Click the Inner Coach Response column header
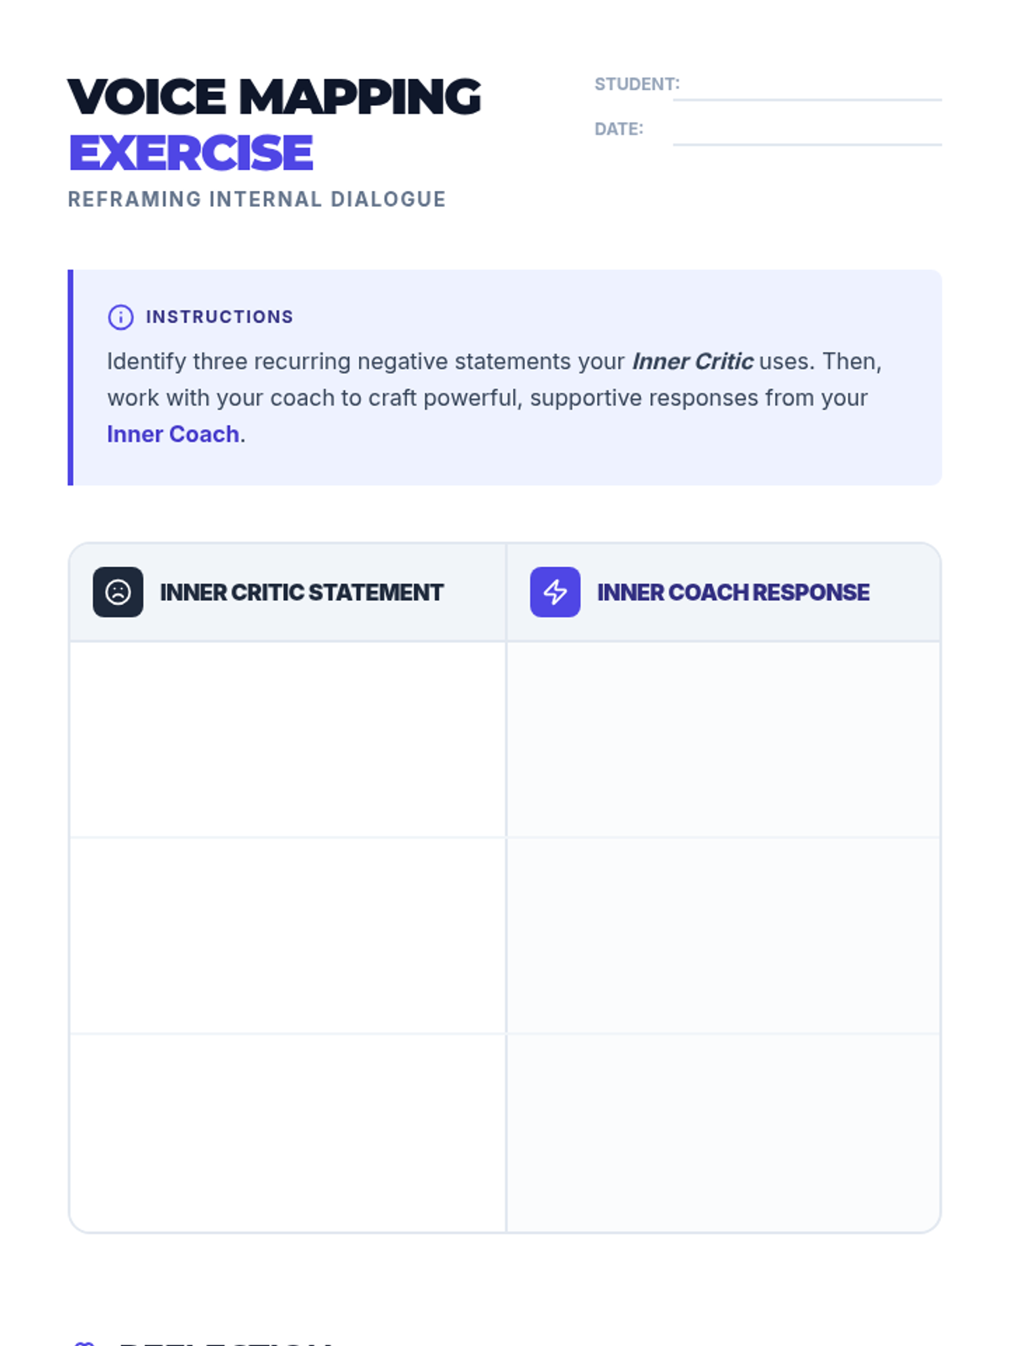 (x=733, y=592)
